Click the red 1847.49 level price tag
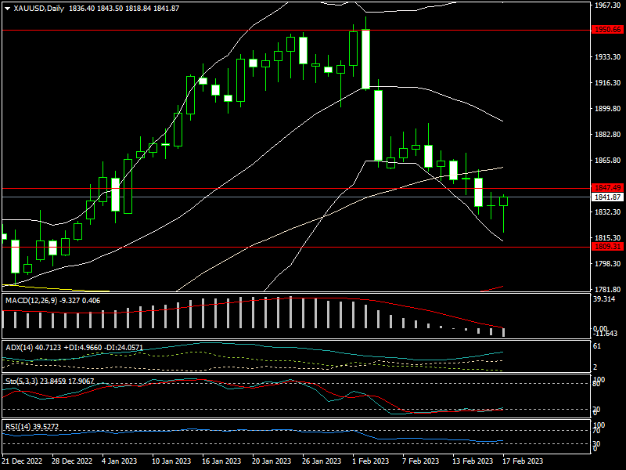Viewport: 626px width, 470px height. pyautogui.click(x=608, y=188)
